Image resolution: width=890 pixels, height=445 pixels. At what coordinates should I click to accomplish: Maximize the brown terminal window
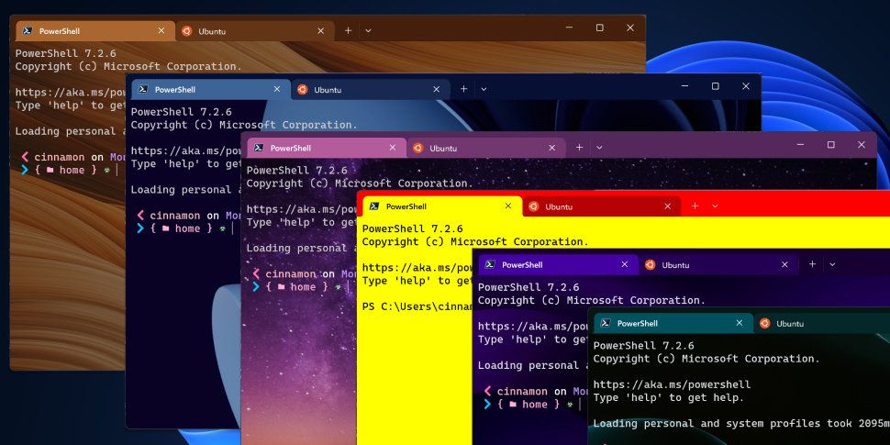click(x=599, y=28)
